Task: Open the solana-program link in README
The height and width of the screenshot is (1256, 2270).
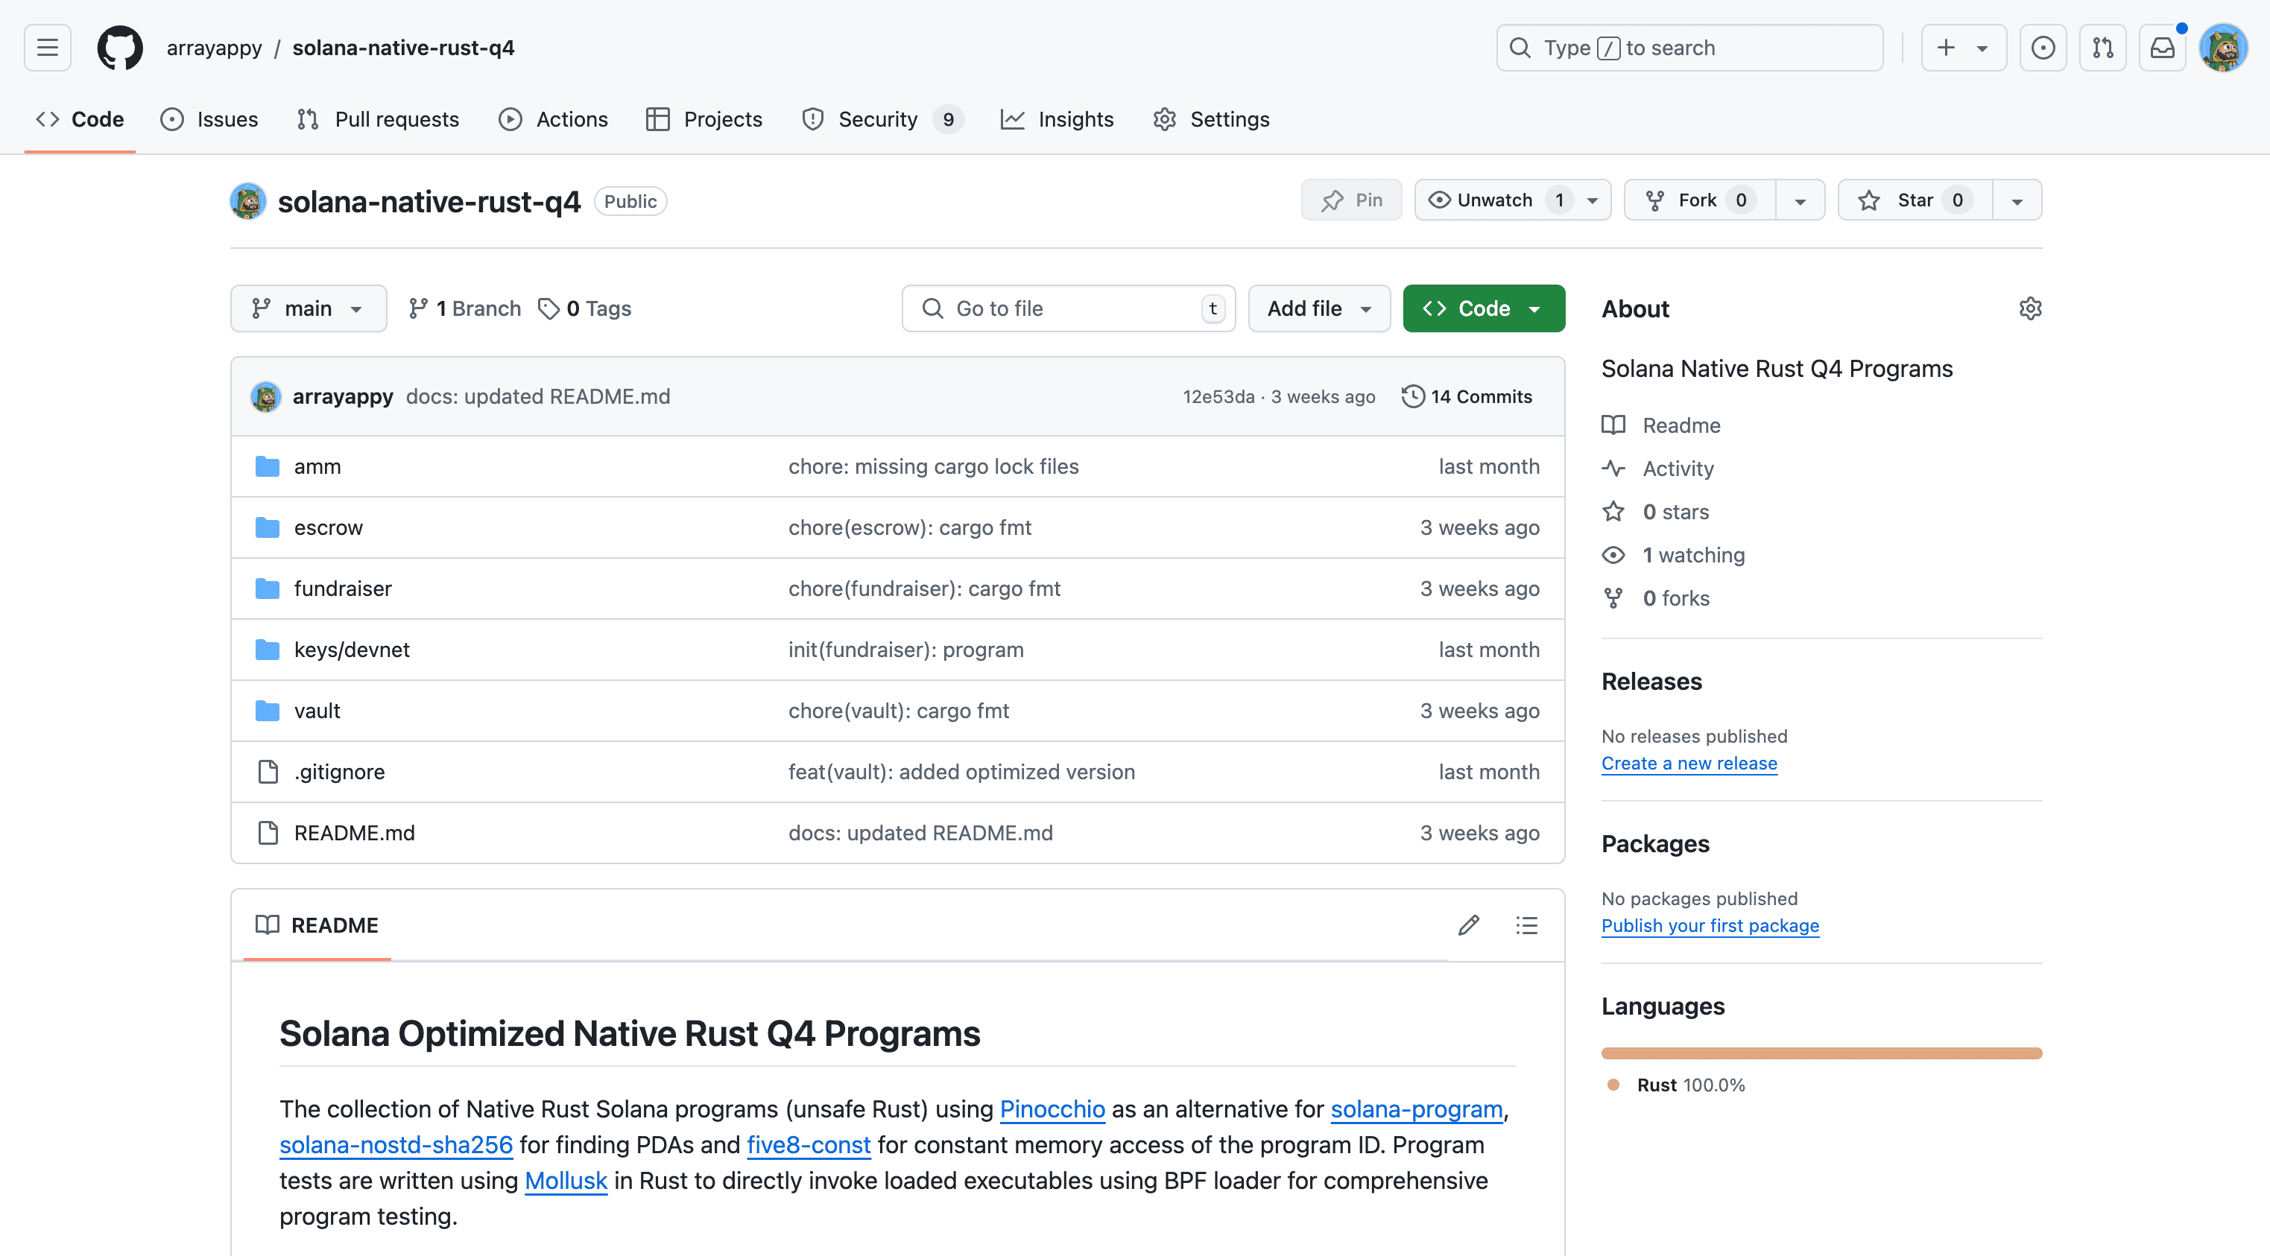Action: pos(1416,1109)
